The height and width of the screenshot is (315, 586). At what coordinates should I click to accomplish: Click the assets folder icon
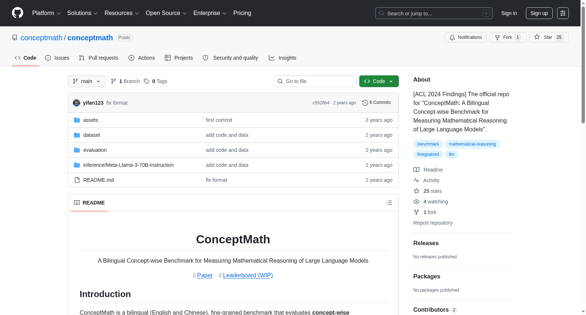[x=77, y=120]
